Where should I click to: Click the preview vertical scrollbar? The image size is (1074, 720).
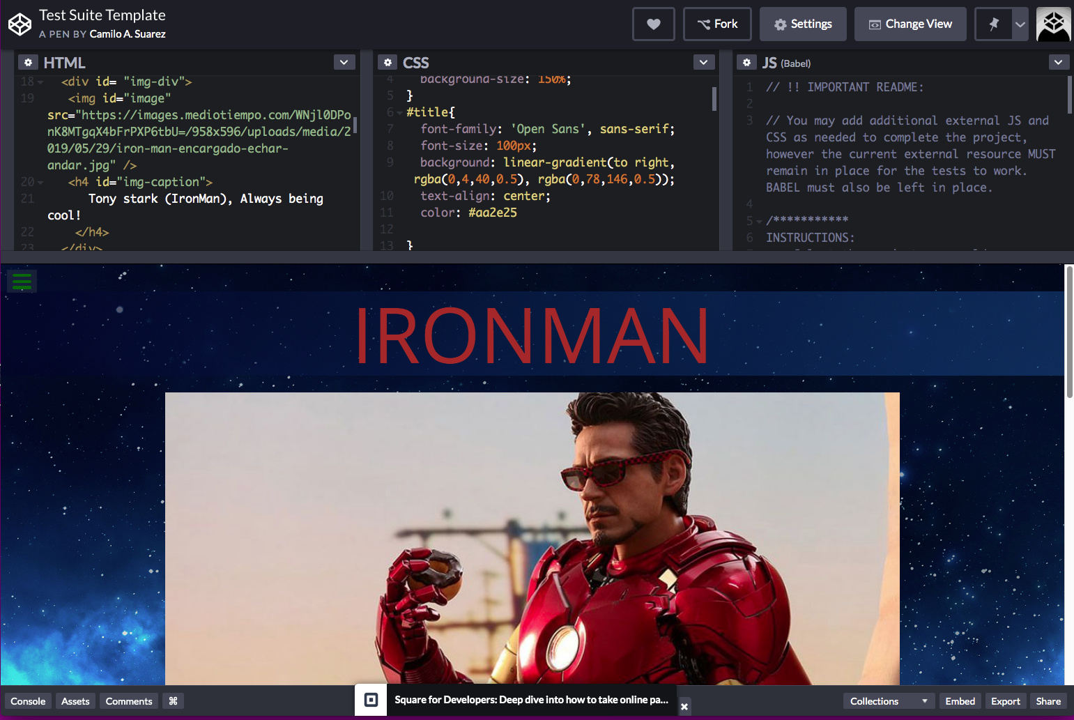click(x=1069, y=332)
